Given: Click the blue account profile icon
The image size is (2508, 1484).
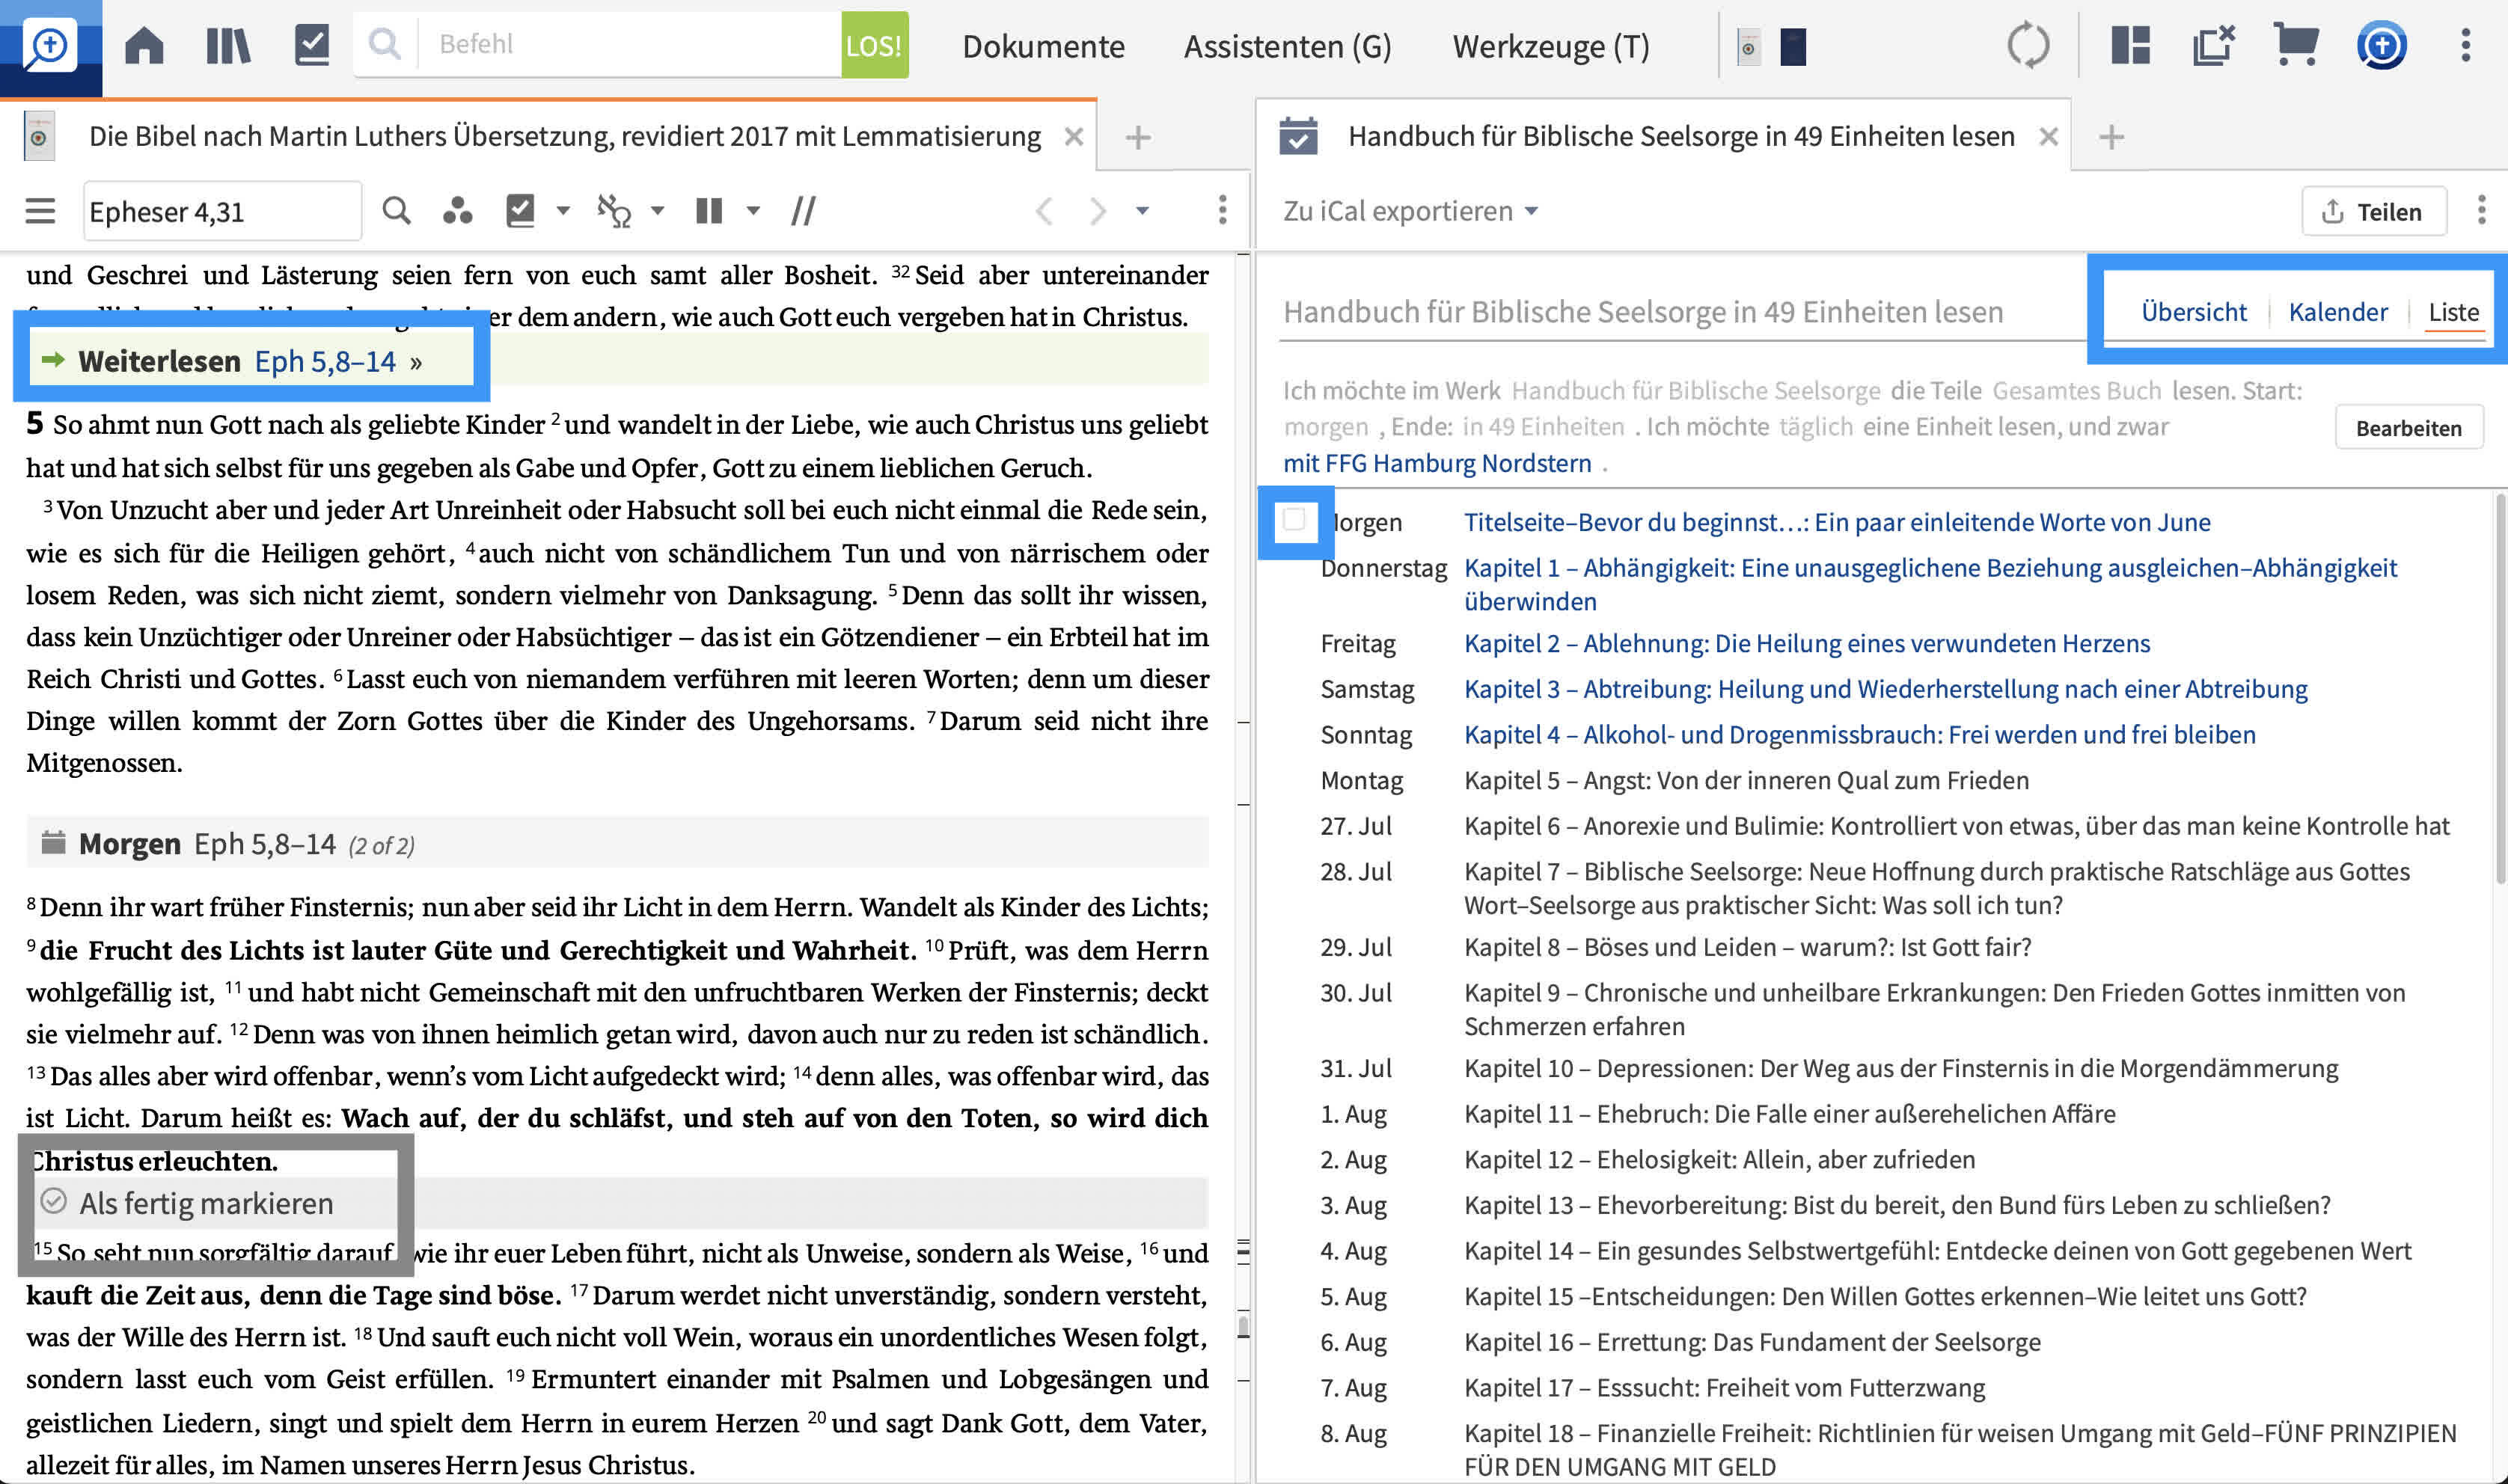Looking at the screenshot, I should pos(2382,46).
